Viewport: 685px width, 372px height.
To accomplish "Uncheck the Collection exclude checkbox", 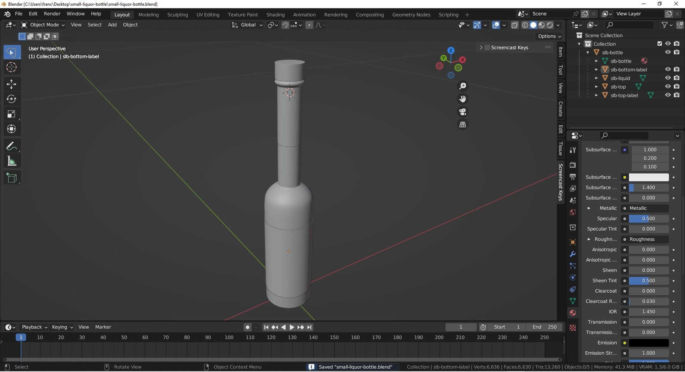I will [660, 44].
